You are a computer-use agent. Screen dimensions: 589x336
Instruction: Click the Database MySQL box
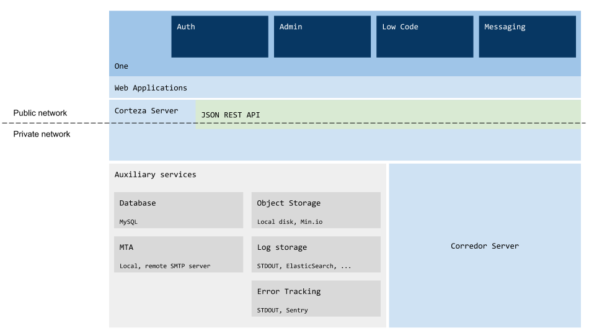click(179, 210)
